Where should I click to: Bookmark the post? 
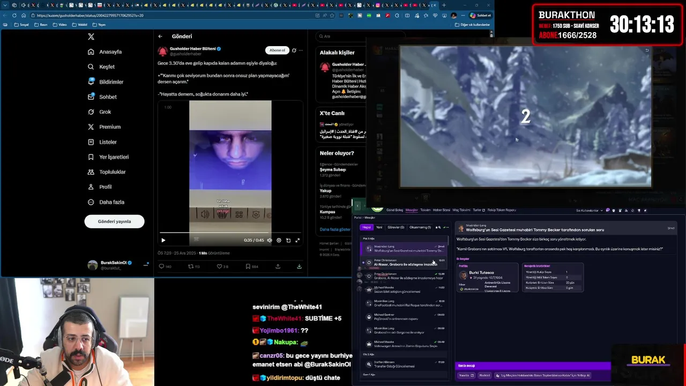click(248, 266)
